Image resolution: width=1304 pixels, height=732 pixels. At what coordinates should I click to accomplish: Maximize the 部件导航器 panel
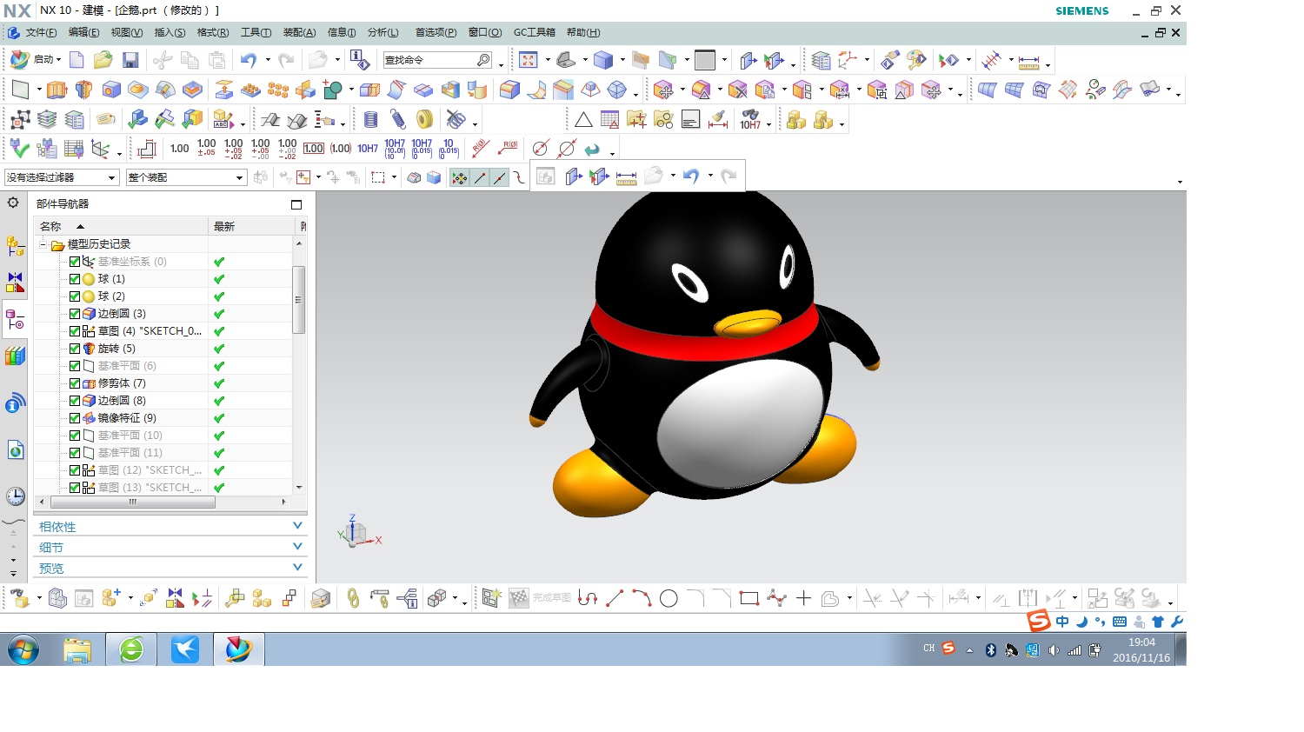(296, 204)
